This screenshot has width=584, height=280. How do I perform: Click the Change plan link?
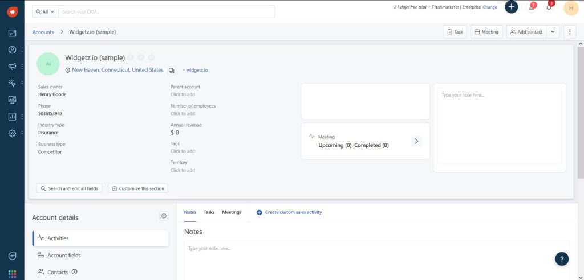click(x=490, y=7)
